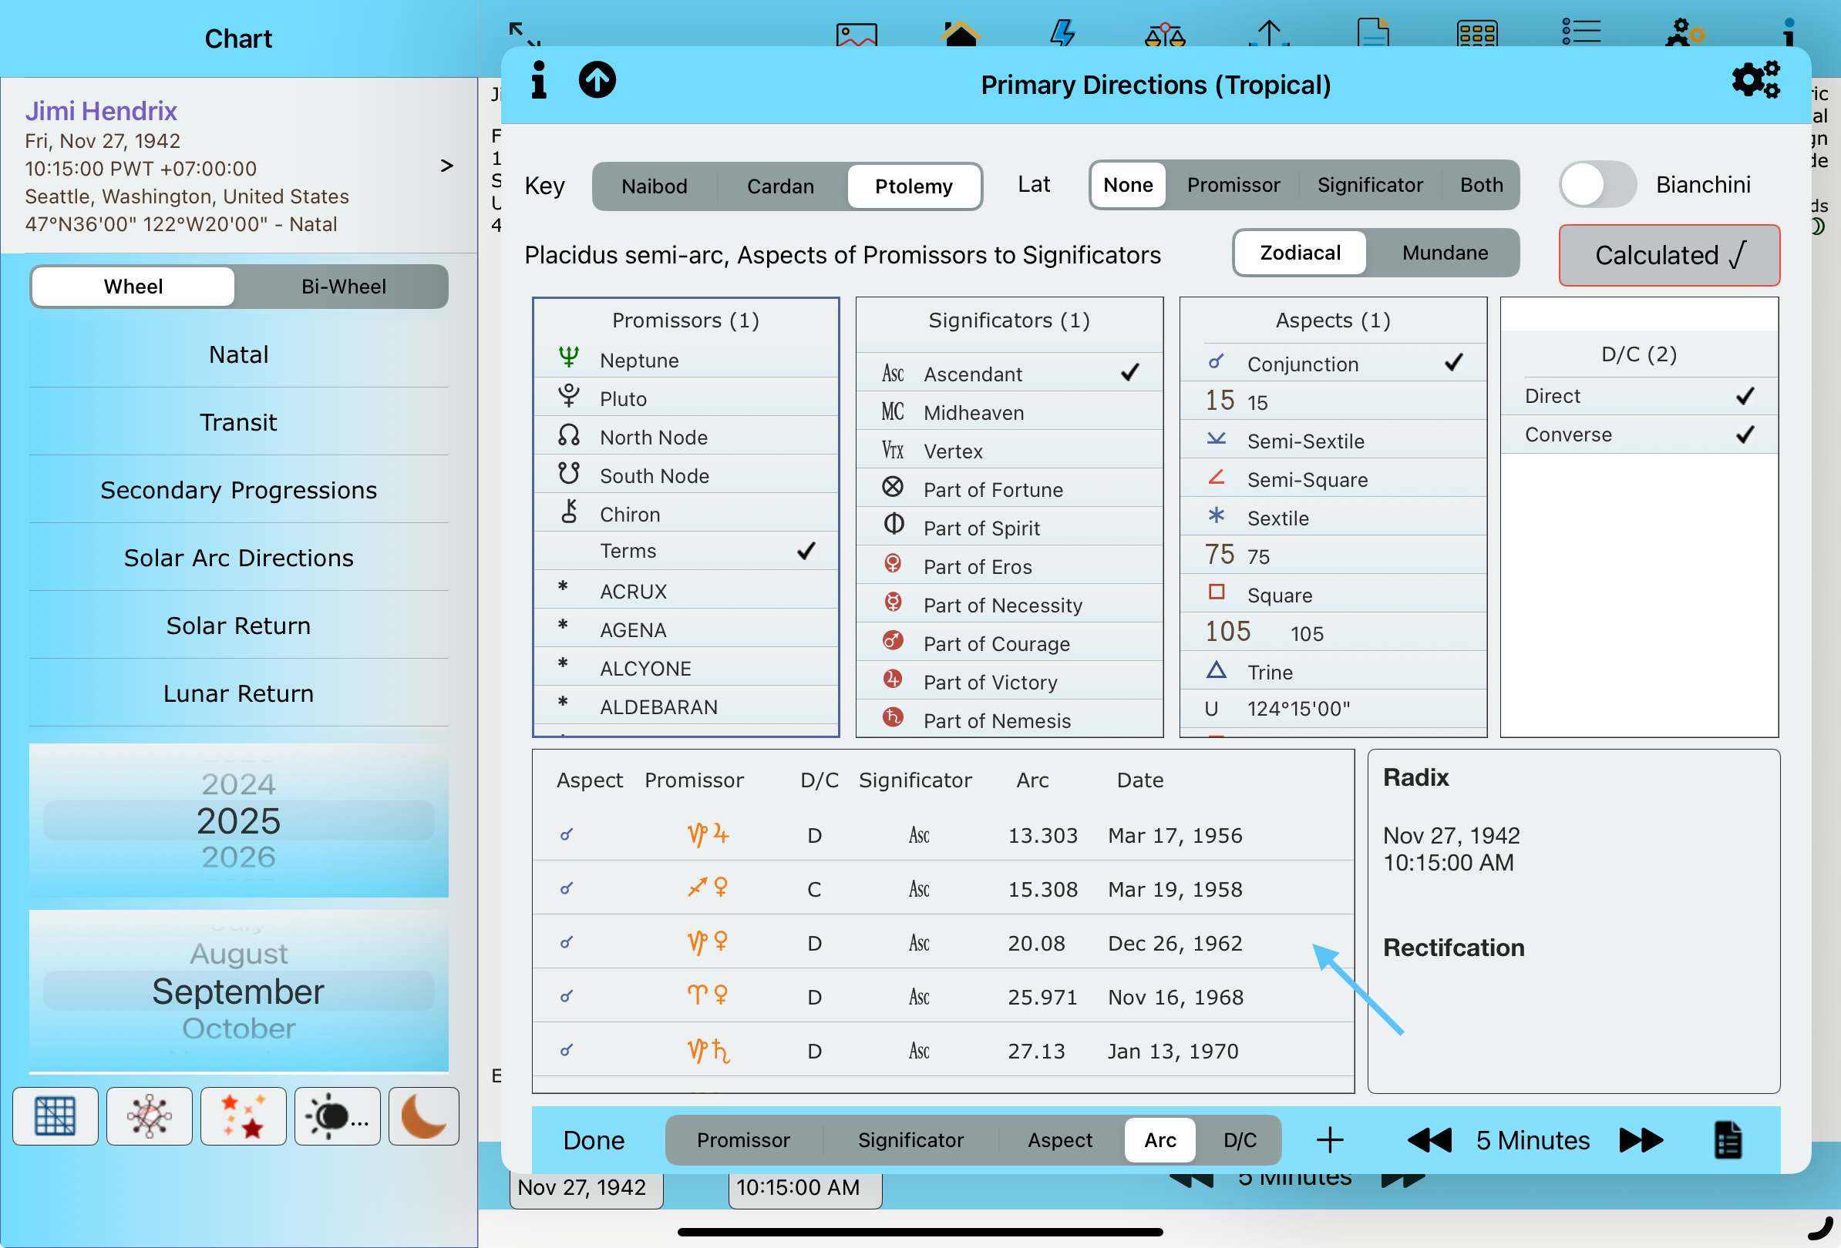Click the rewind time step icon
This screenshot has height=1248, width=1841.
[1429, 1140]
